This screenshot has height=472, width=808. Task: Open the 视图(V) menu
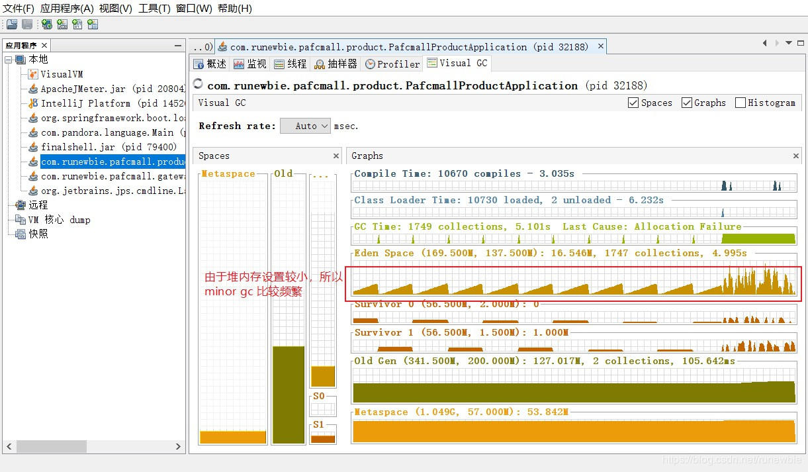tap(116, 9)
